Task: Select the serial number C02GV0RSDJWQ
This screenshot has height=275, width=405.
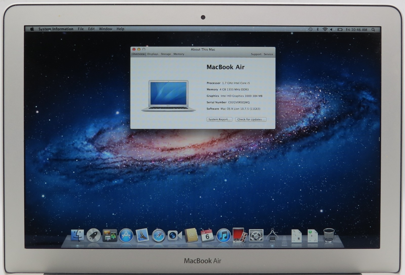Action: pos(239,102)
